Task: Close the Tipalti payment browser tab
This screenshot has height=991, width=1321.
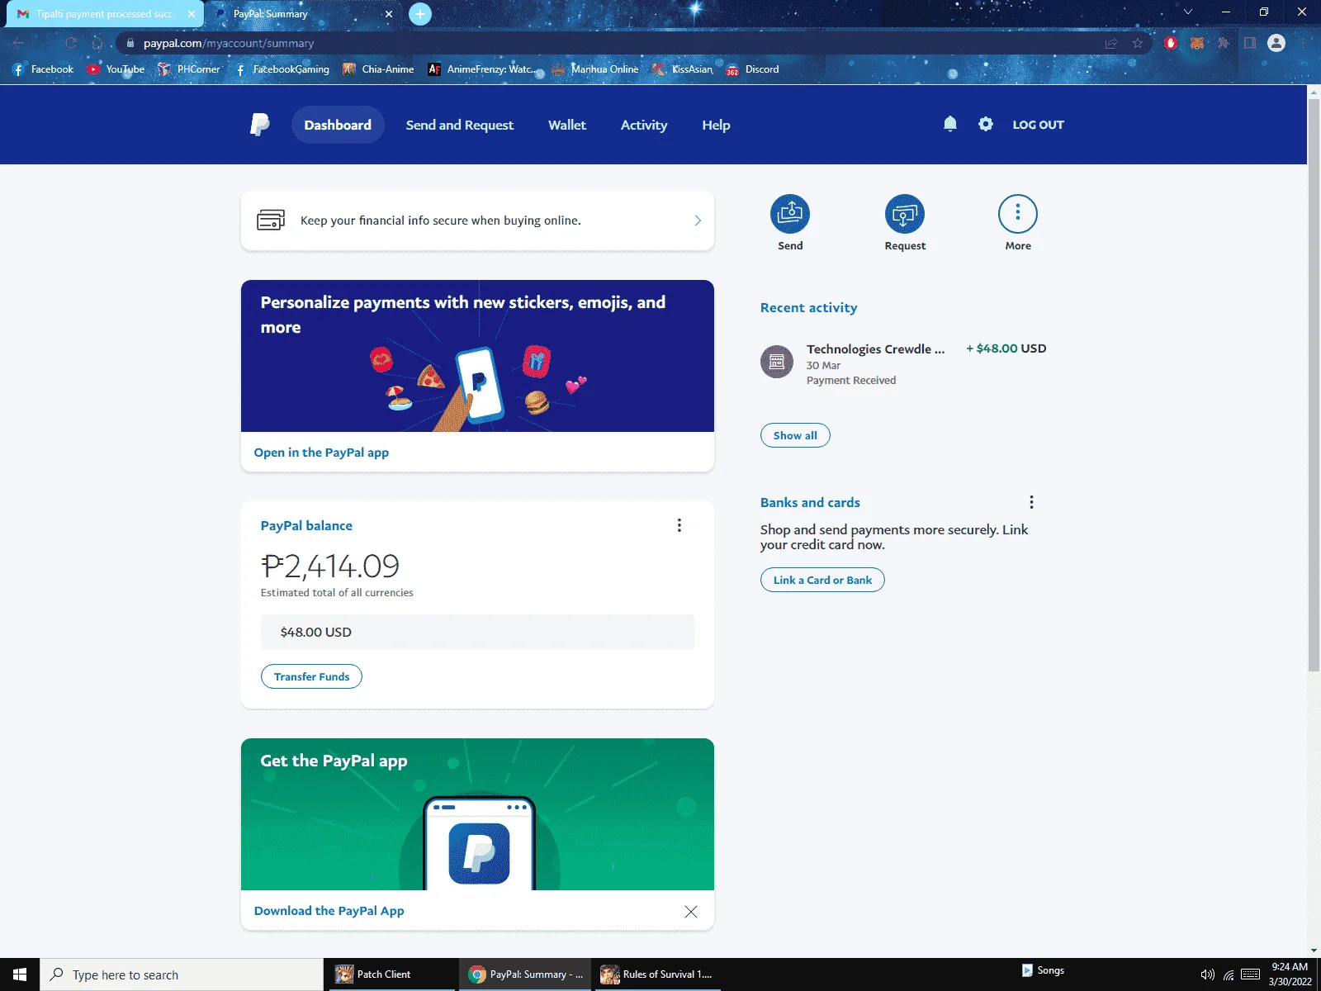Action: tap(192, 14)
